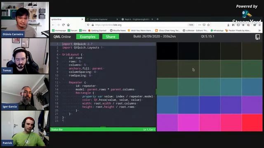This screenshot has height=148, width=264.
Task: Toggle the device layout icon in QML Online header
Action: [x=257, y=37]
